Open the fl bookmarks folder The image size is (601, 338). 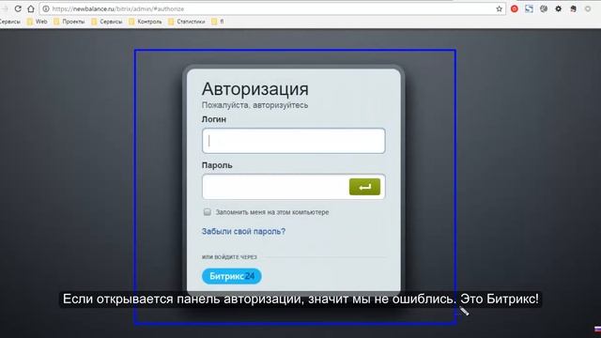click(218, 22)
